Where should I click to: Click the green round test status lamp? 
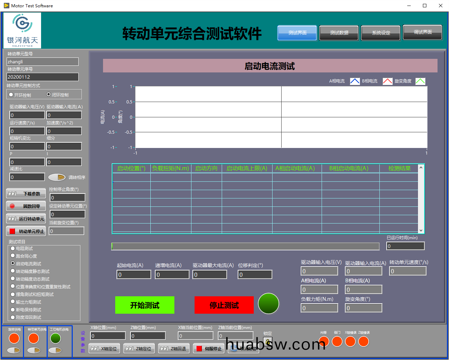click(x=268, y=303)
